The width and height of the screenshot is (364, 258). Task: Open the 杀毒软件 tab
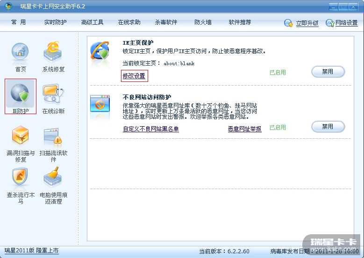tap(166, 22)
